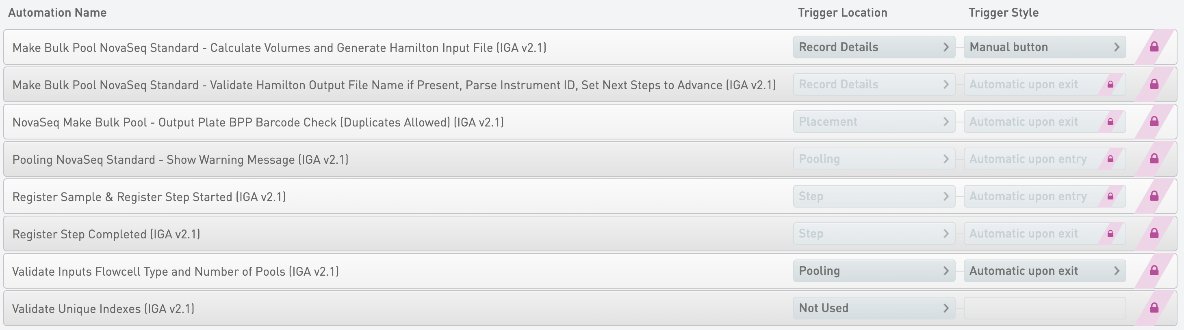Click the Automation Name column header
Screen dimensions: 1184x330
point(57,13)
